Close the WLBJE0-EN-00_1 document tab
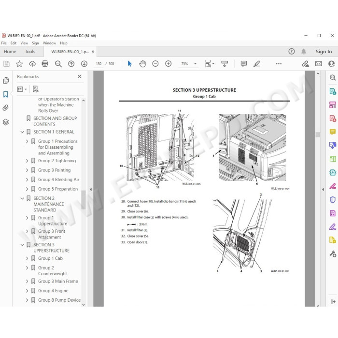This screenshot has height=338, width=338. 93,52
